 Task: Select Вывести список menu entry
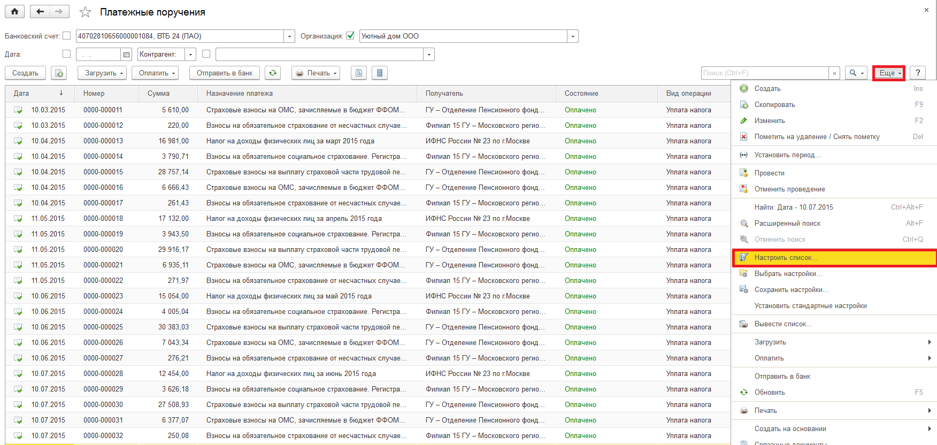click(x=834, y=324)
